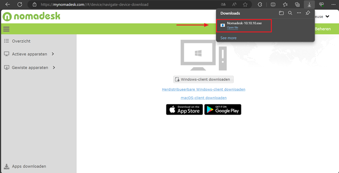Open downloads folder icon in Downloads panel
339x173 pixels.
[x=281, y=13]
